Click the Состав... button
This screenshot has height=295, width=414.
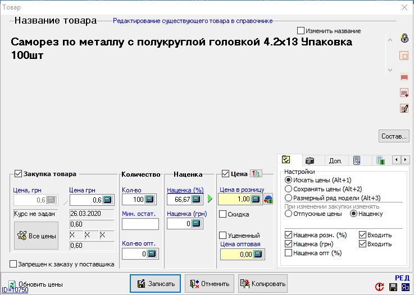[x=393, y=136]
